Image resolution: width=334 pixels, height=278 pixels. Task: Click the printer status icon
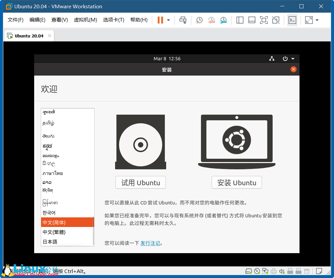(x=274, y=271)
